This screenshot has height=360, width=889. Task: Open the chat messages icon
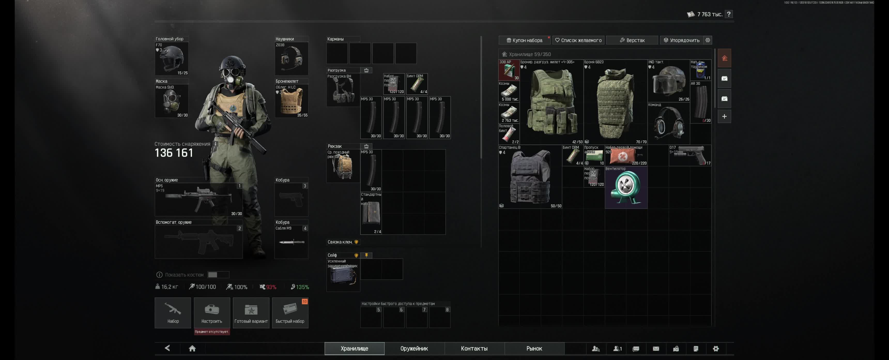[636, 349]
